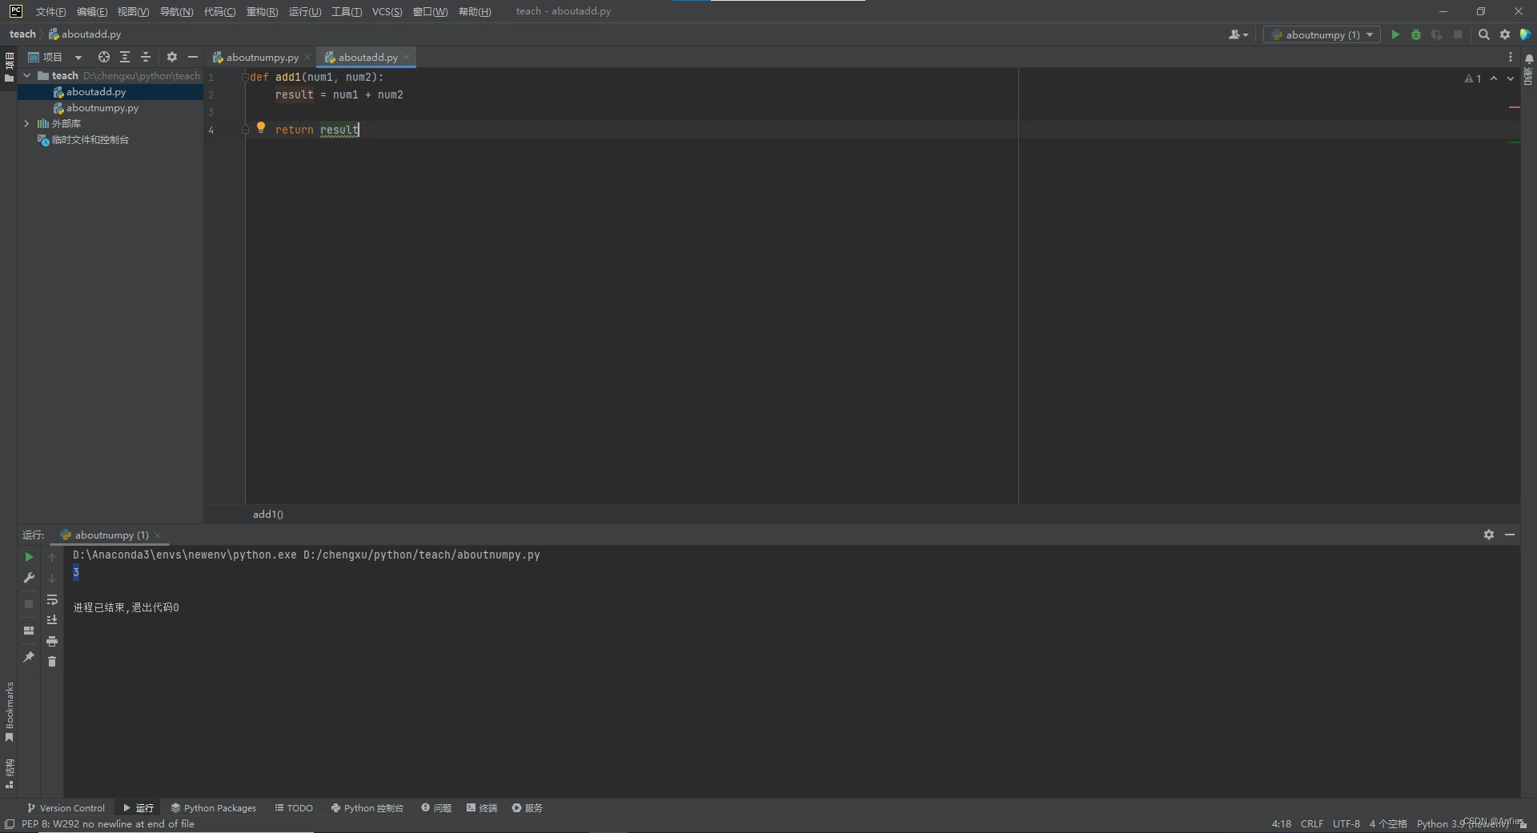Open VCS(S) menu
The height and width of the screenshot is (833, 1537).
(x=387, y=11)
